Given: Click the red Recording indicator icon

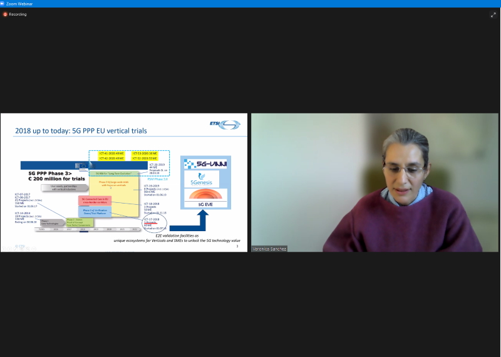Looking at the screenshot, I should click(x=5, y=14).
